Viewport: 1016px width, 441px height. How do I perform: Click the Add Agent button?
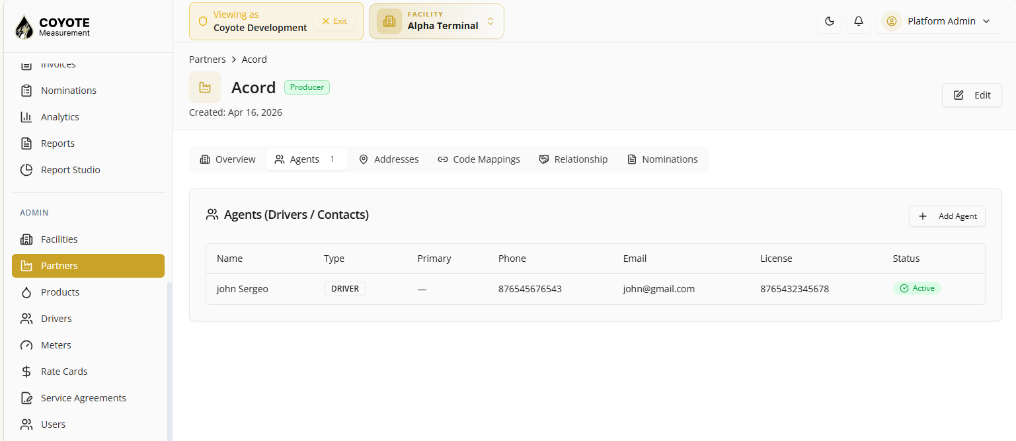click(947, 216)
